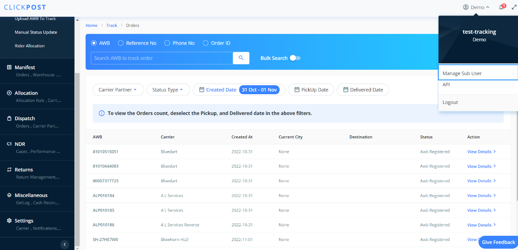Click the test-tracking account name
The height and width of the screenshot is (250, 518).
[479, 31]
